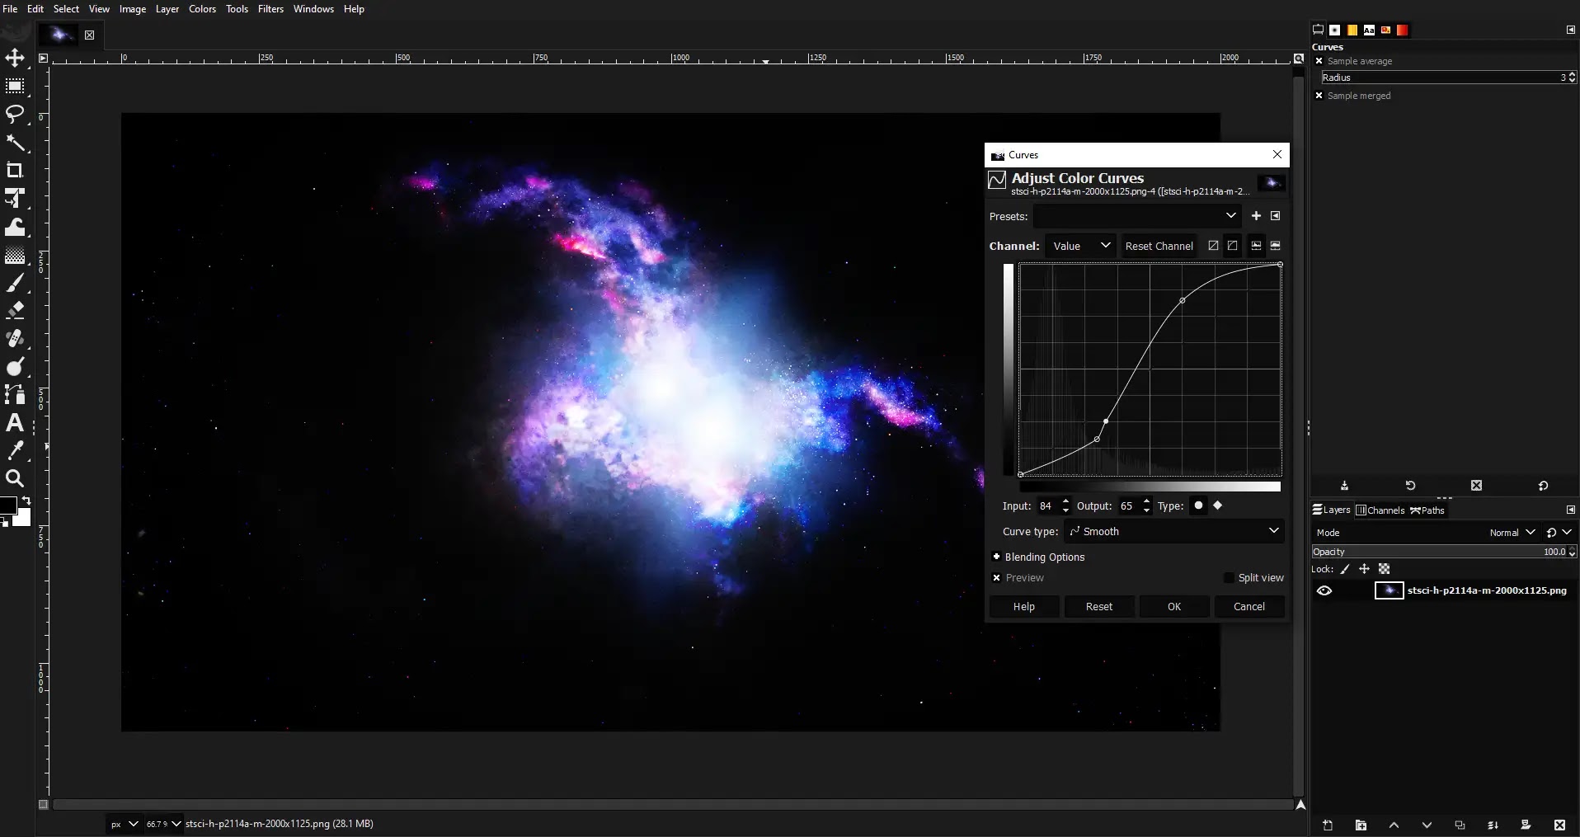This screenshot has height=837, width=1580.
Task: Select the Move tool
Action: click(x=15, y=58)
